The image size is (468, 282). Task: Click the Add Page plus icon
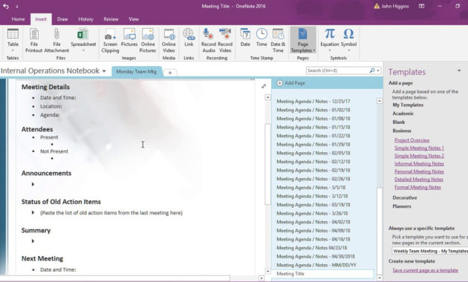click(x=279, y=83)
